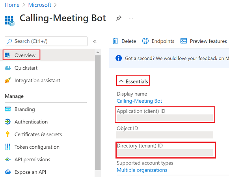Go to API permissions
229x177 pixels.
click(x=32, y=160)
